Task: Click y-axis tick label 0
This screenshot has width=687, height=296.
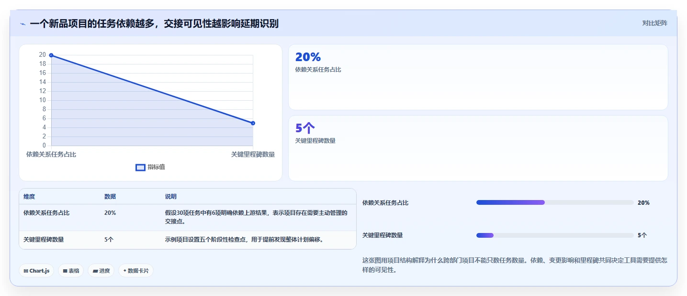Action: 44,146
